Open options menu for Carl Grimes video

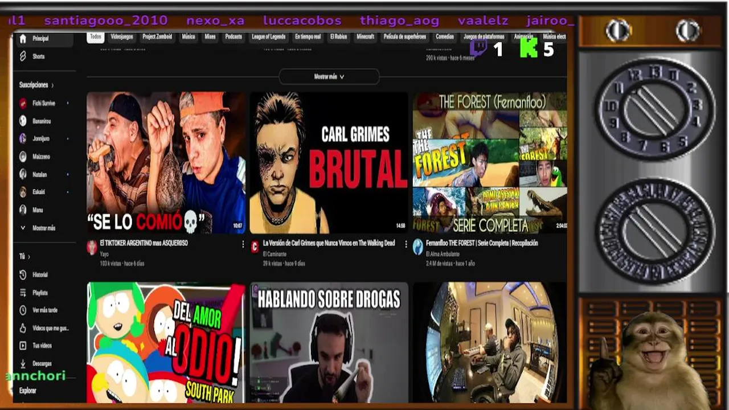406,244
